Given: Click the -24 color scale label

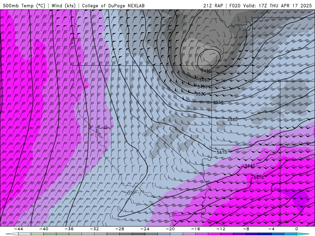Looking at the screenshot, I should point(145,229).
